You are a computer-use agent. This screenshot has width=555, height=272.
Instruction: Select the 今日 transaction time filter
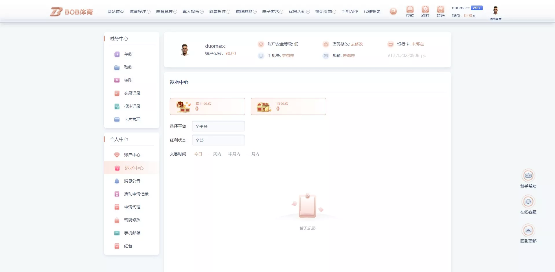[x=198, y=154]
